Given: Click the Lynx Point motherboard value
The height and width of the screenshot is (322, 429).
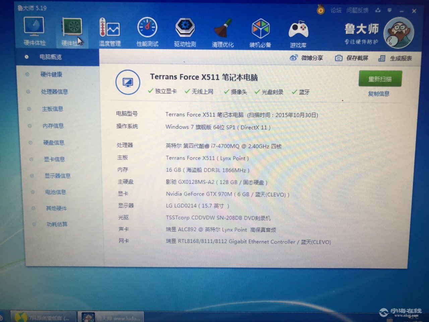Looking at the screenshot, I should click(x=207, y=158).
